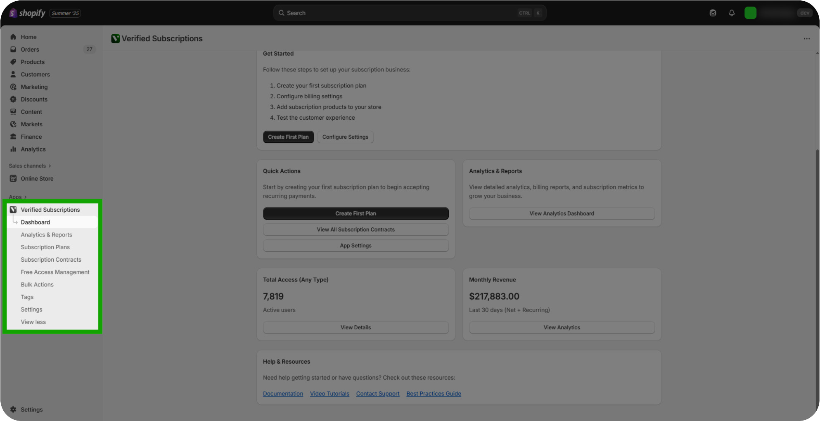Open notifications bell
This screenshot has width=820, height=421.
click(732, 13)
